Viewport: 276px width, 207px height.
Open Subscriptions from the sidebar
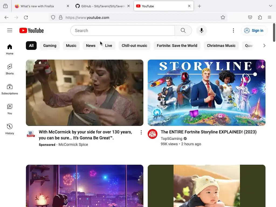10,89
